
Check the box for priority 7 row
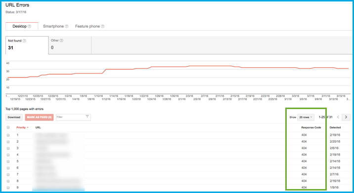[x=8, y=175]
